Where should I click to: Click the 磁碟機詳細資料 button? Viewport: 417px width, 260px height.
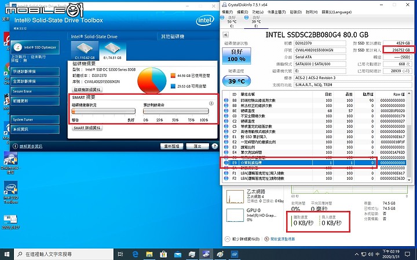click(x=87, y=90)
